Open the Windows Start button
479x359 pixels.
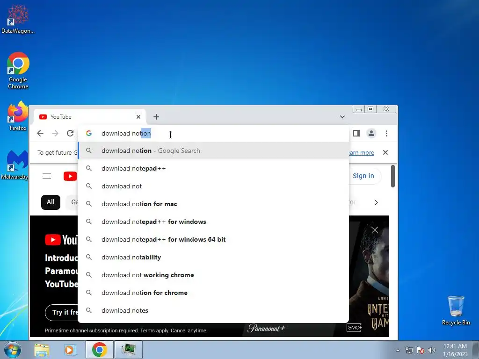13,350
